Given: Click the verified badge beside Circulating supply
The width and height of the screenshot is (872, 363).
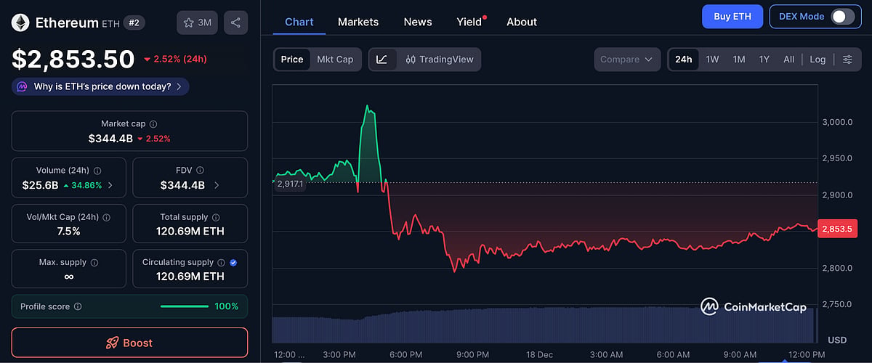Looking at the screenshot, I should (x=233, y=263).
